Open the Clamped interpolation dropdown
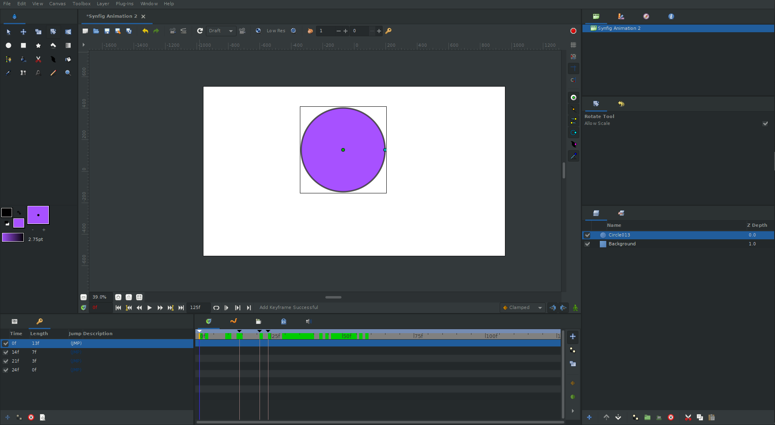The width and height of the screenshot is (775, 425). tap(523, 308)
